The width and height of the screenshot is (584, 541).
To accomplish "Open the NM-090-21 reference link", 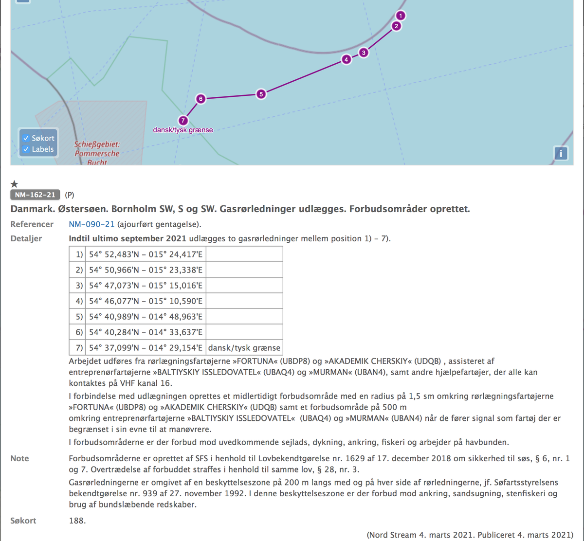I will [x=92, y=224].
